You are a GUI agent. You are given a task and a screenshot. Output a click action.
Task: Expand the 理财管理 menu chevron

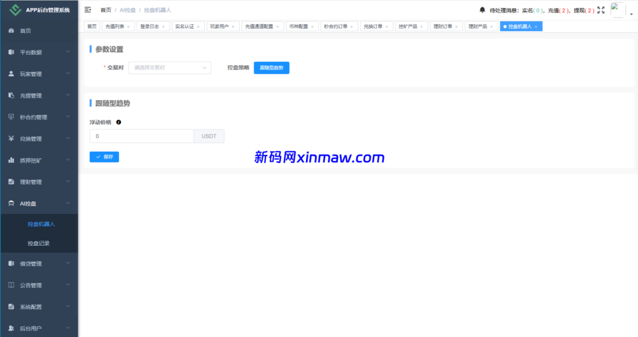(68, 182)
